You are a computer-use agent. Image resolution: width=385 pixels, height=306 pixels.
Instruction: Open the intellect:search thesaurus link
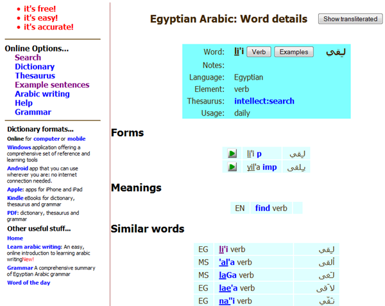pyautogui.click(x=264, y=101)
